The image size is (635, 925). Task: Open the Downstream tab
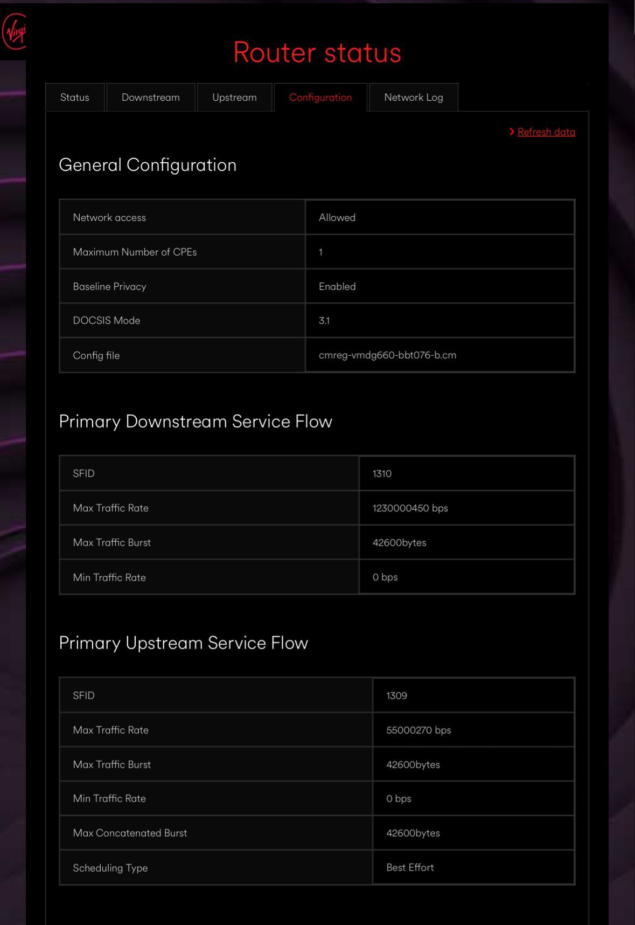(x=151, y=98)
